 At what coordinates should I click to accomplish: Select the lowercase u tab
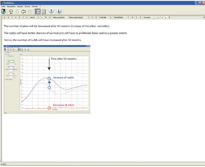[158, 17]
